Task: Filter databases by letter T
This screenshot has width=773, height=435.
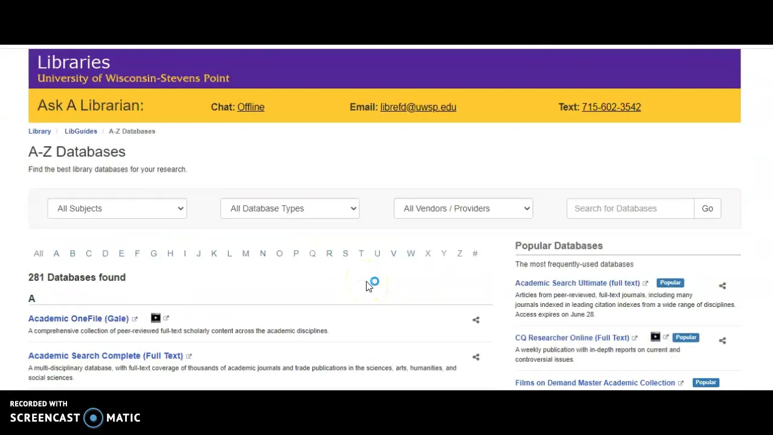Action: pyautogui.click(x=361, y=254)
